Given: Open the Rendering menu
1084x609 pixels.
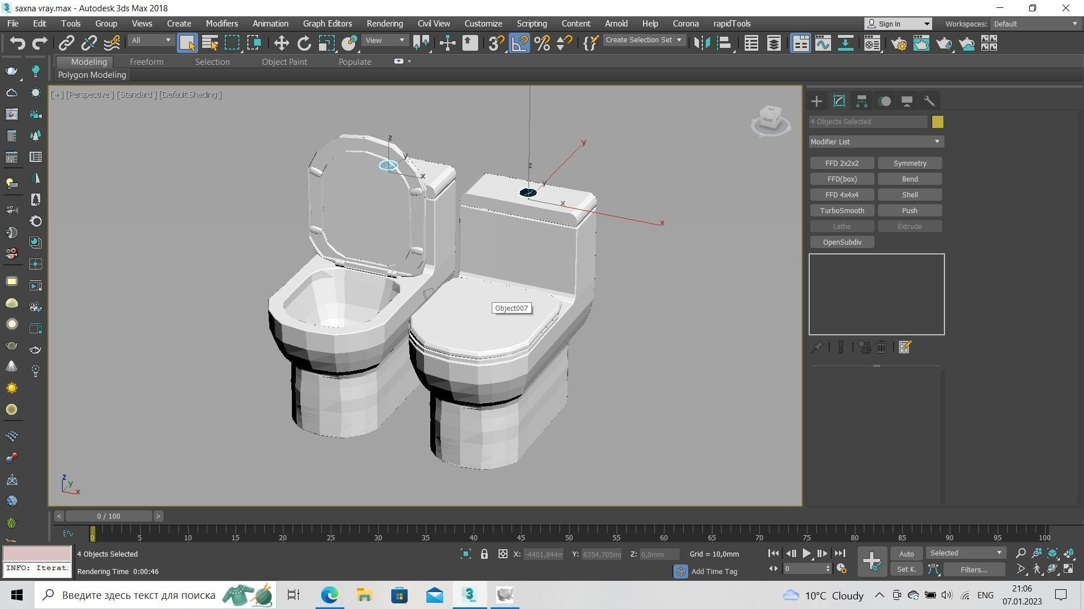Looking at the screenshot, I should [384, 24].
